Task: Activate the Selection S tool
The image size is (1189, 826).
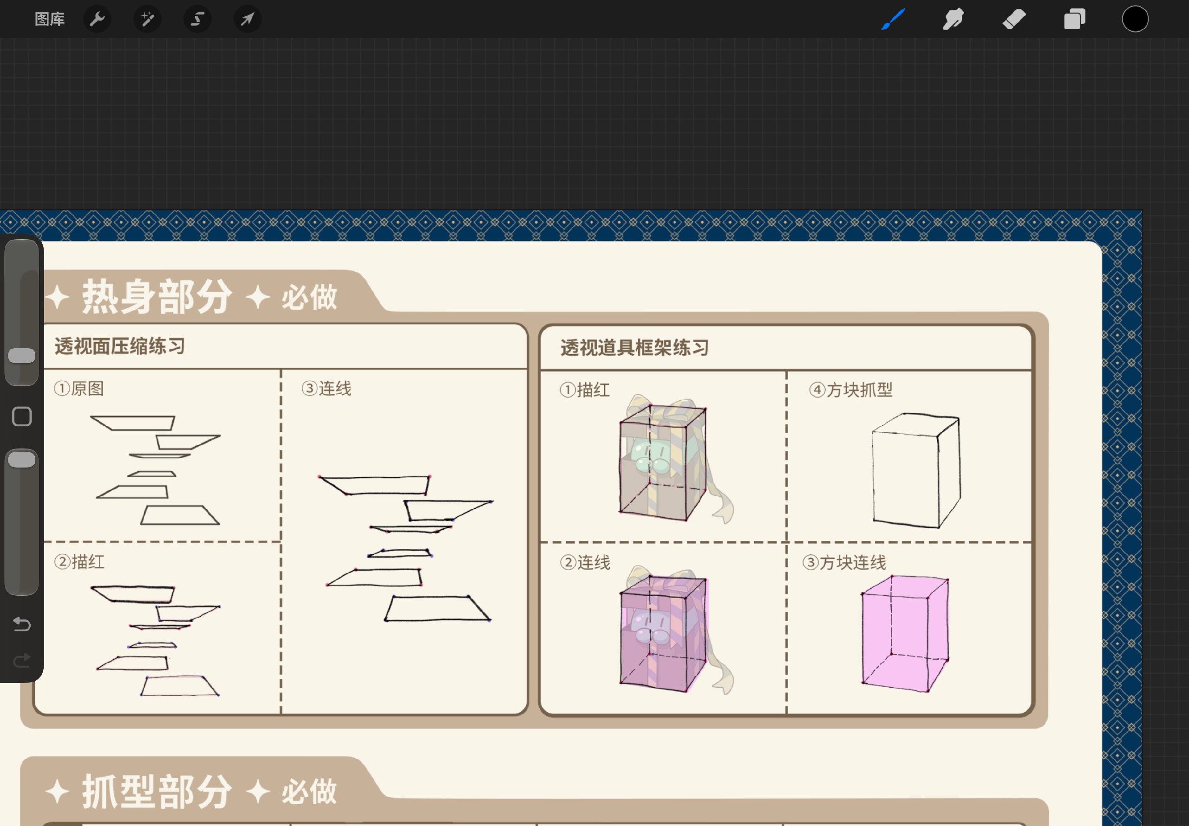Action: coord(197,19)
